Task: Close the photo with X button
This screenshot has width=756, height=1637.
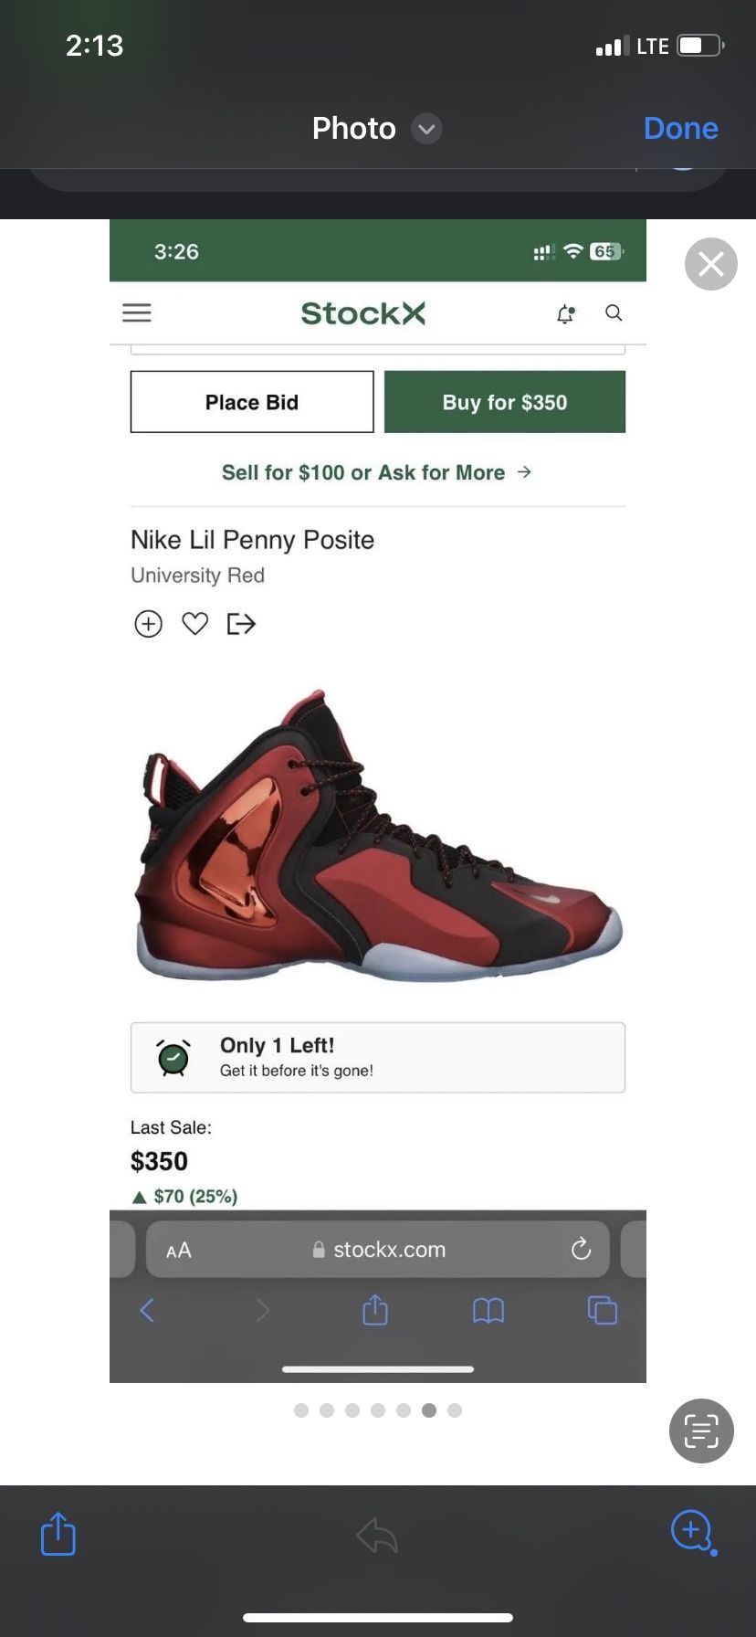Action: (710, 264)
